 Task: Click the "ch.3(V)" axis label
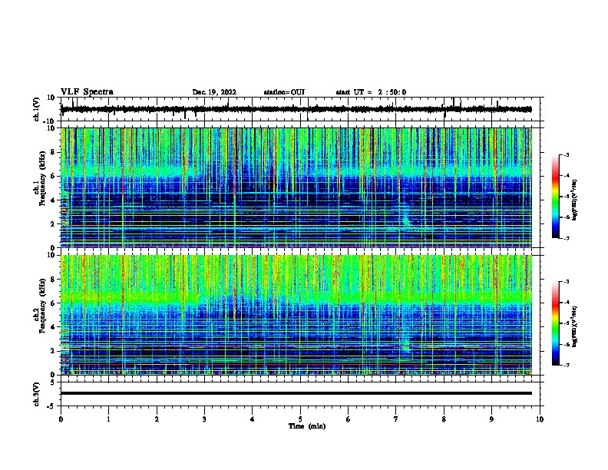37,394
